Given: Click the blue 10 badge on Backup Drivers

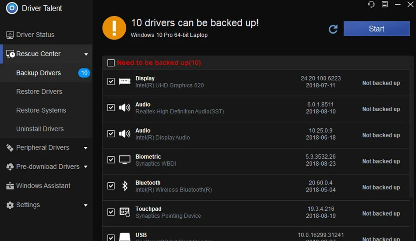Looking at the screenshot, I should [84, 73].
